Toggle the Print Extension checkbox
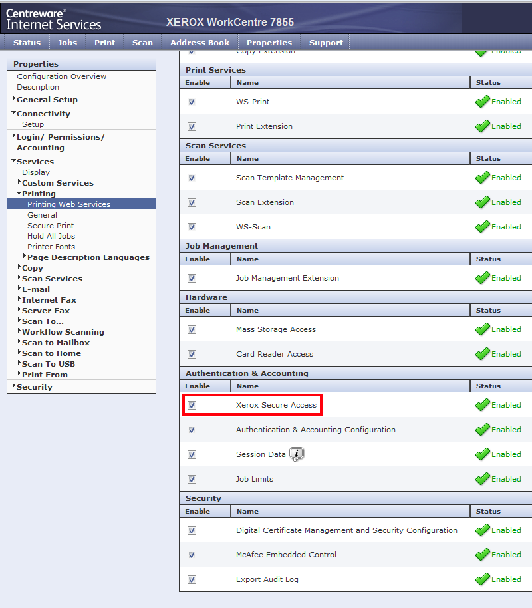The image size is (532, 608). (192, 127)
